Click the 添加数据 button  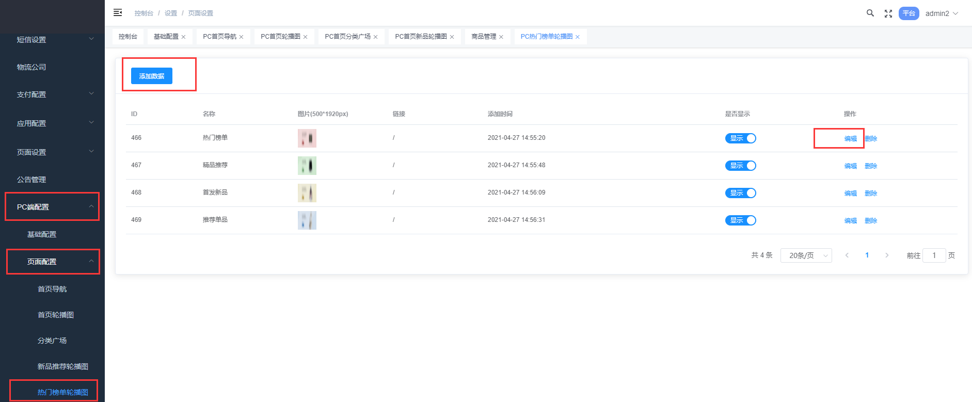[x=151, y=76]
